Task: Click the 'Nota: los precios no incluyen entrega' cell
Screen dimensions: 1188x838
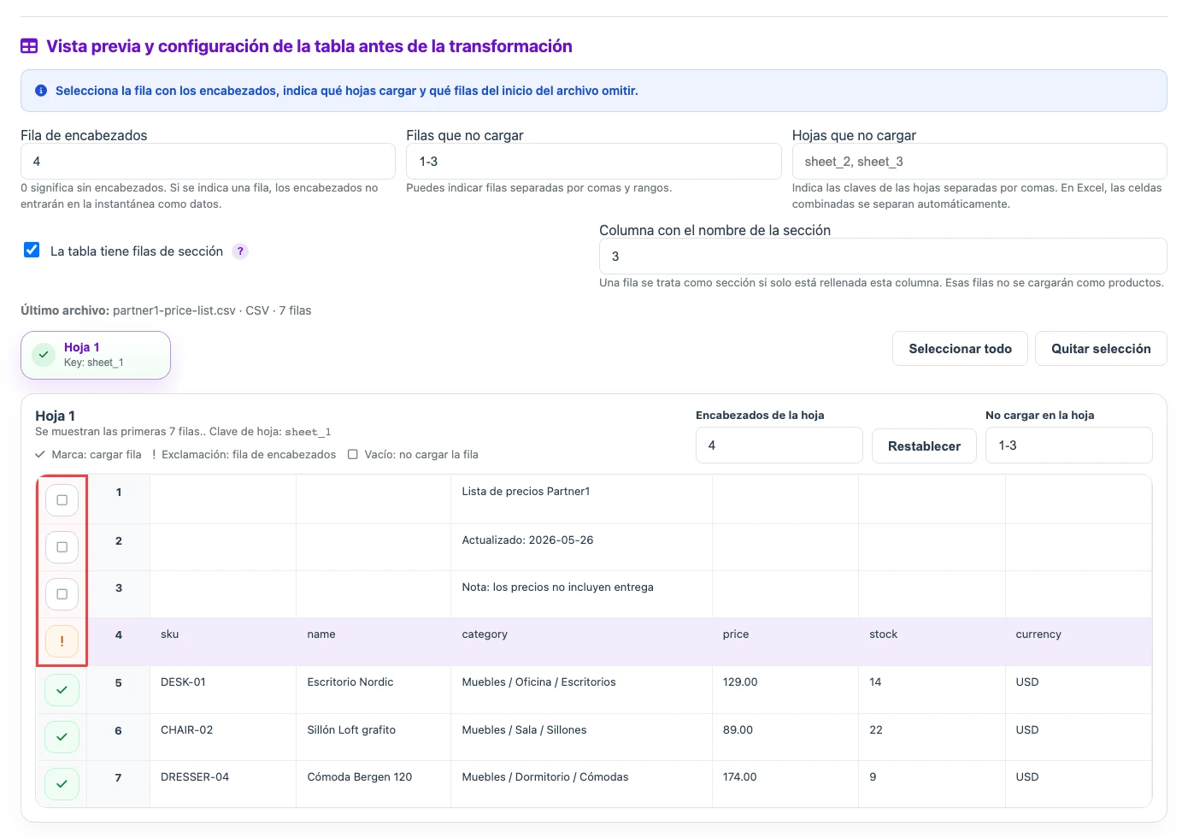Action: [x=581, y=594]
